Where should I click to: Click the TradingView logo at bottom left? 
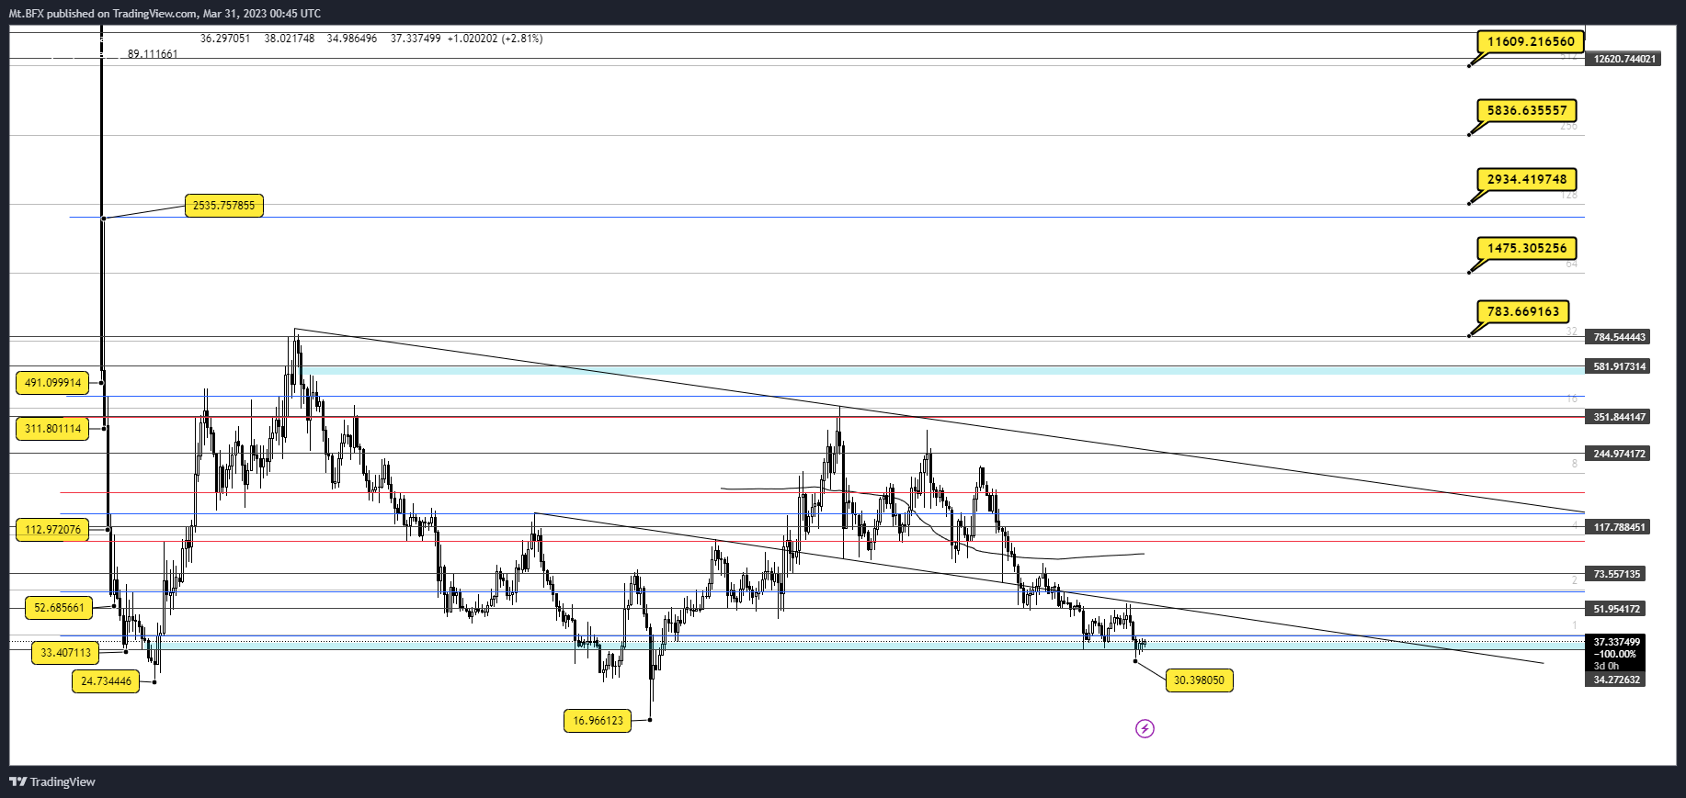[x=52, y=781]
